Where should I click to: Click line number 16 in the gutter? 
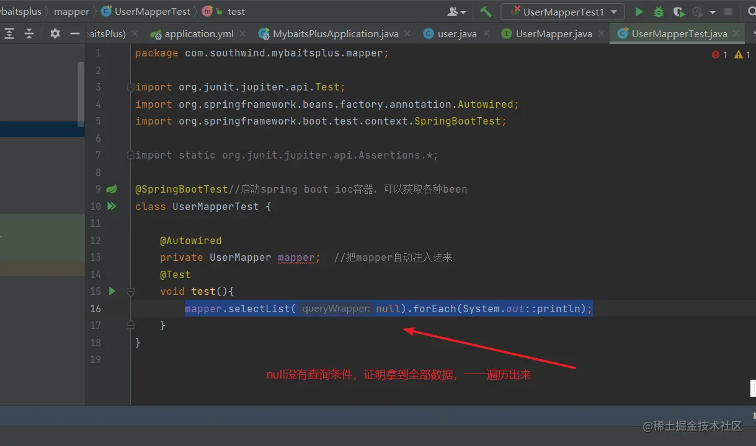[95, 308]
